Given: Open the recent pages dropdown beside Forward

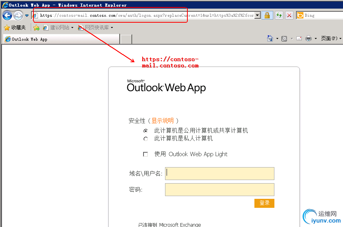Looking at the screenshot, I should click(x=27, y=16).
